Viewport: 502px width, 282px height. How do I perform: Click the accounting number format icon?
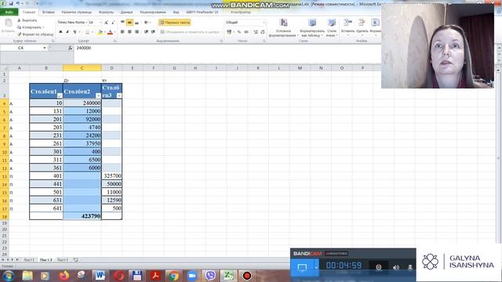[x=229, y=32]
